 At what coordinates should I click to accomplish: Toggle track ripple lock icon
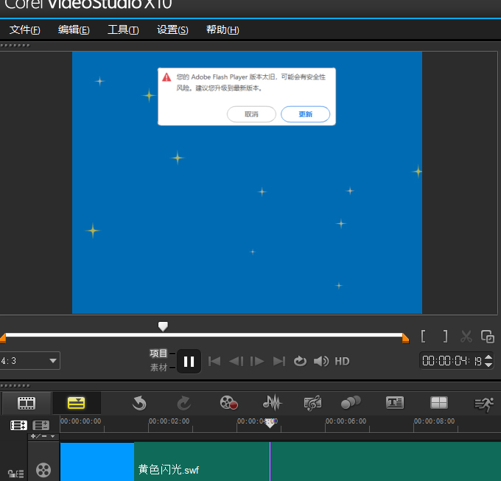(x=15, y=474)
